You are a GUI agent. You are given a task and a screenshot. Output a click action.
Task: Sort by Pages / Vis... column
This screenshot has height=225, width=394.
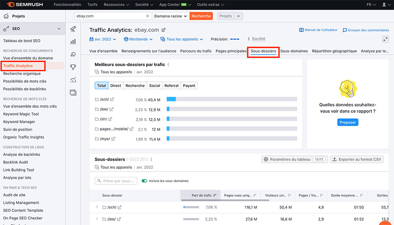[322, 195]
